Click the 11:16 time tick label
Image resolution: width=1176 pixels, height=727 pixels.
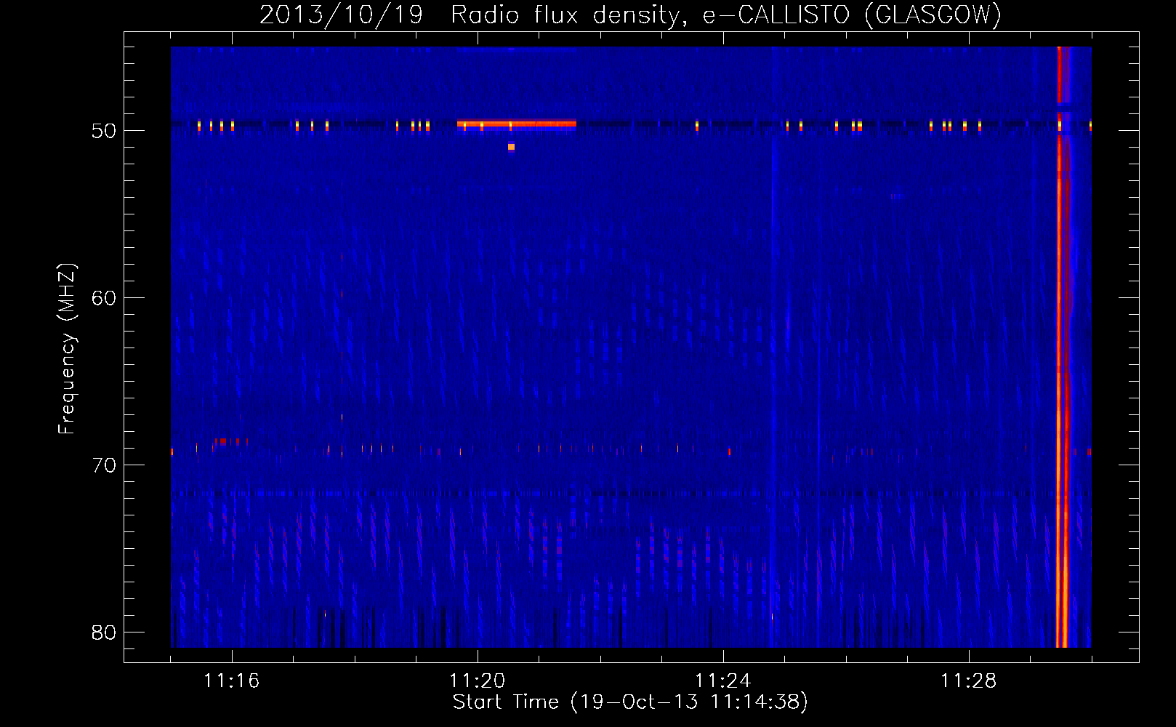(232, 680)
